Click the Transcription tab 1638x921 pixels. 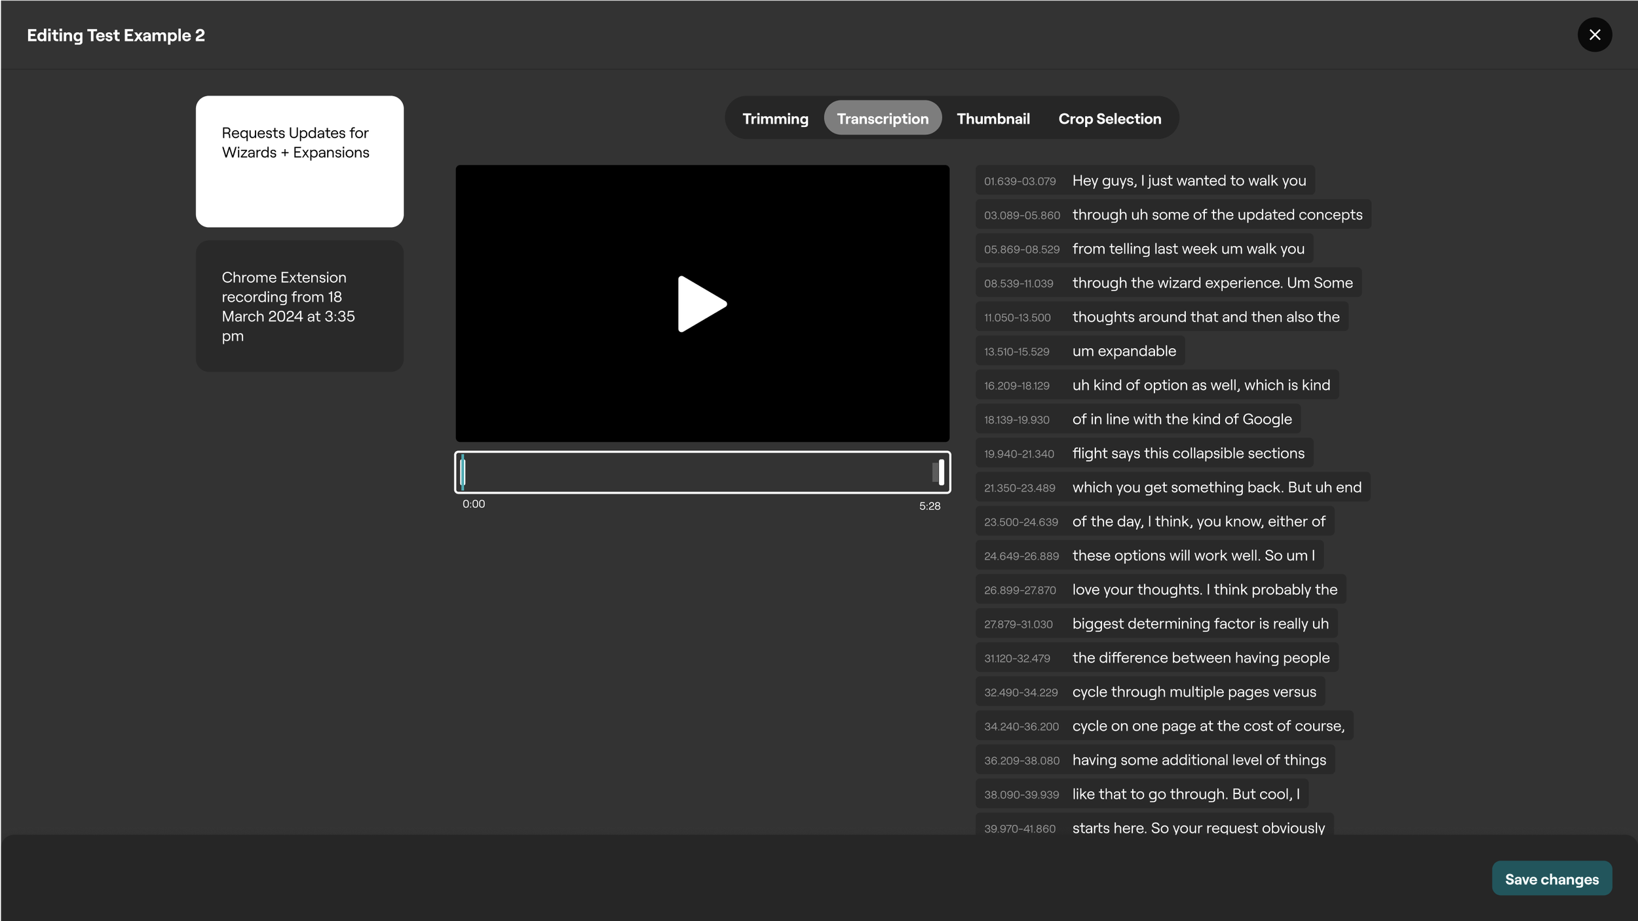point(882,118)
